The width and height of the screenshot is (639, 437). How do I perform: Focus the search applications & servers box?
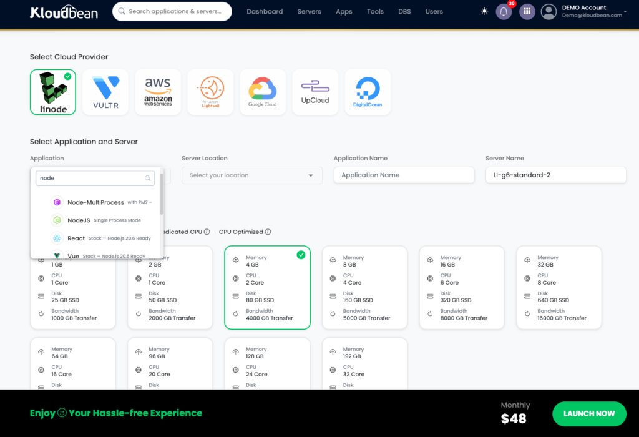(172, 11)
